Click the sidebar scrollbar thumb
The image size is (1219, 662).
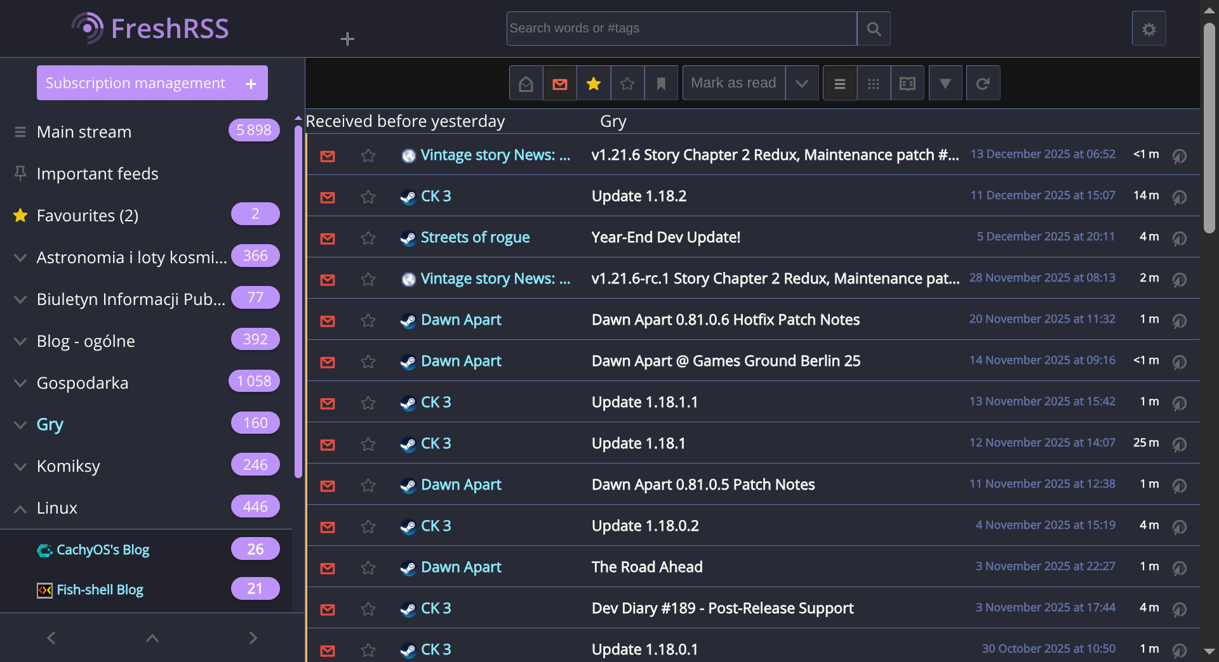(x=298, y=301)
